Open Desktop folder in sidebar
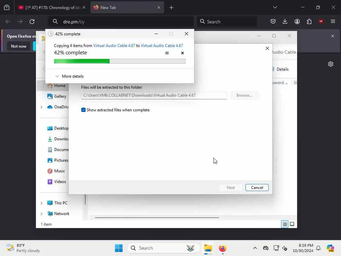This screenshot has width=341, height=256. [x=58, y=128]
